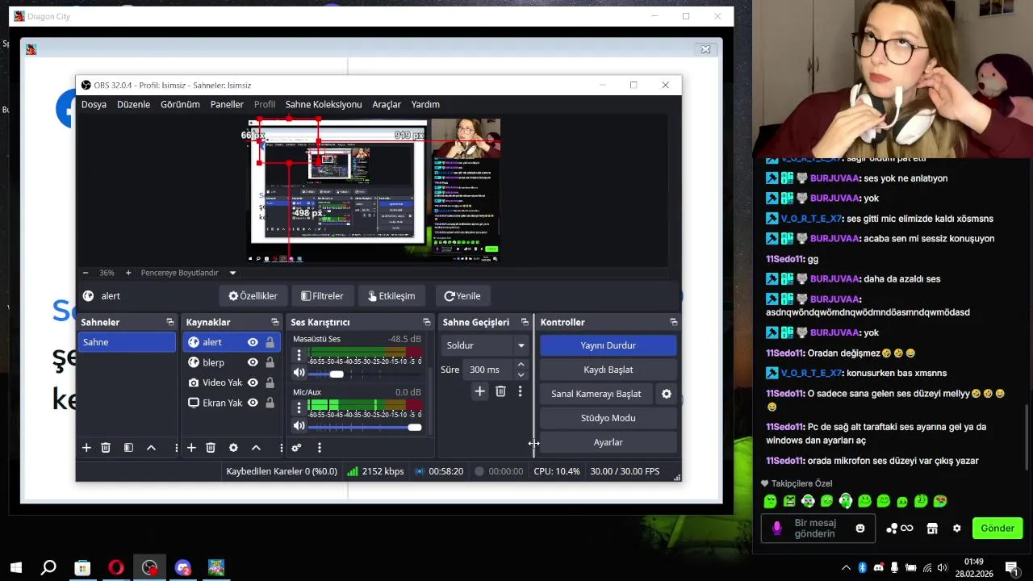The height and width of the screenshot is (581, 1033).
Task: Add a scene transition with plus icon
Action: pos(479,391)
